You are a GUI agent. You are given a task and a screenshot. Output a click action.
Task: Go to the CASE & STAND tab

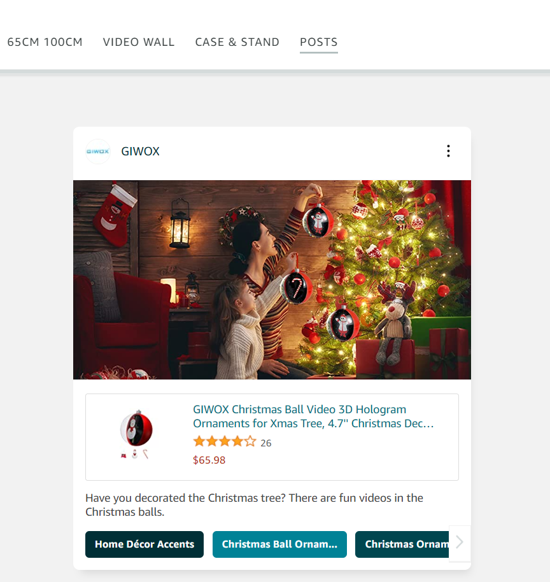click(x=237, y=42)
